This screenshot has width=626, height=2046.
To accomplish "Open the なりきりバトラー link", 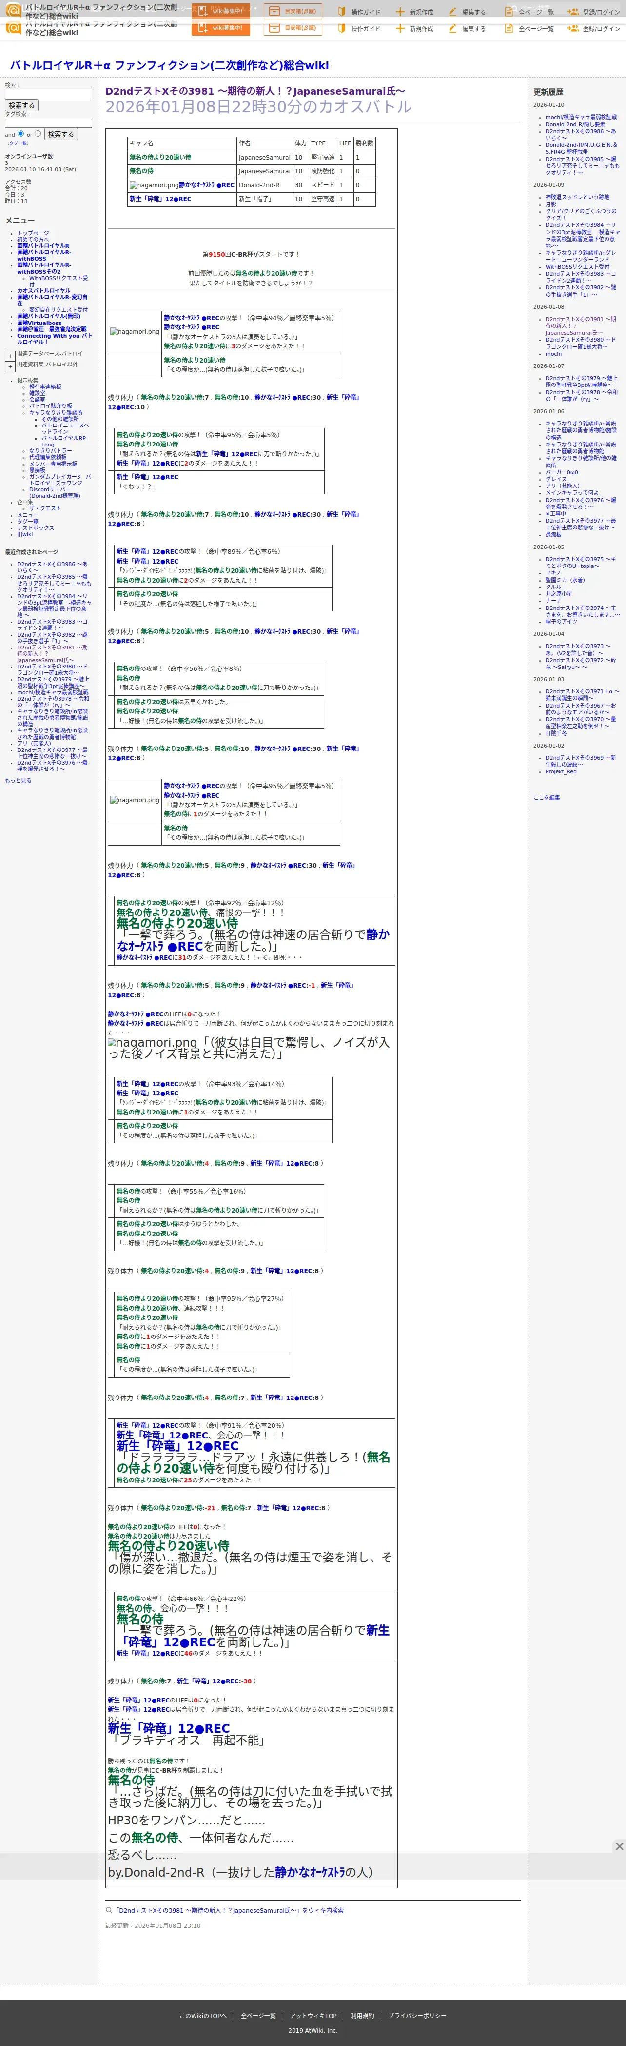I will [x=50, y=450].
